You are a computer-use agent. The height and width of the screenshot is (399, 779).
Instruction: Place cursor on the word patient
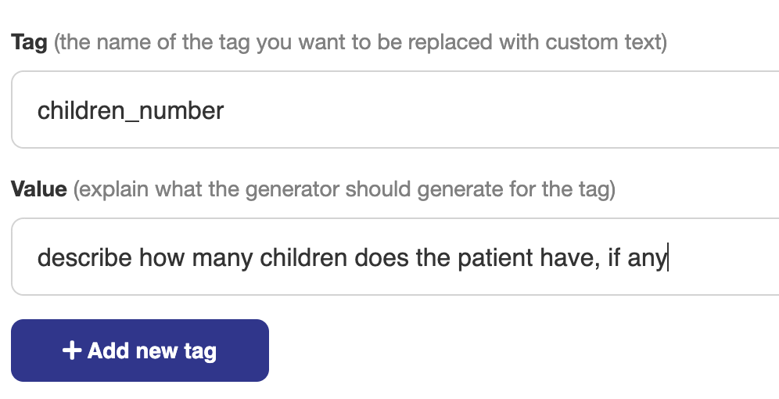click(495, 257)
